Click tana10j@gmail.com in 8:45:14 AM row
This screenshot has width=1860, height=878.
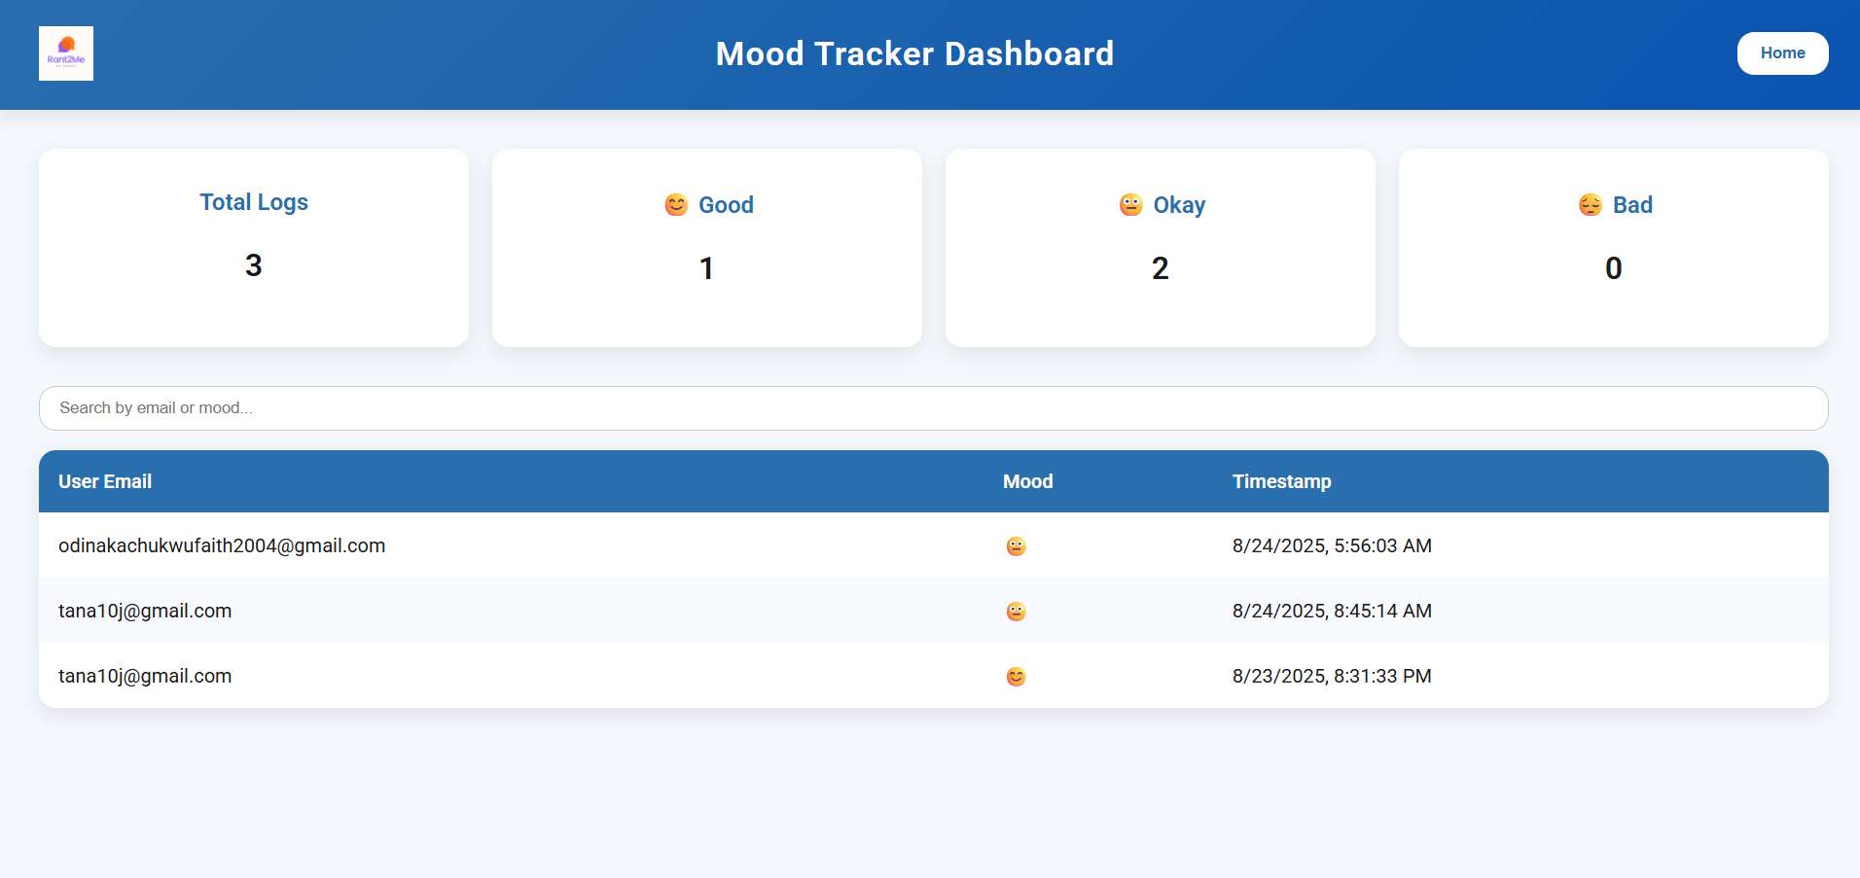click(x=145, y=611)
